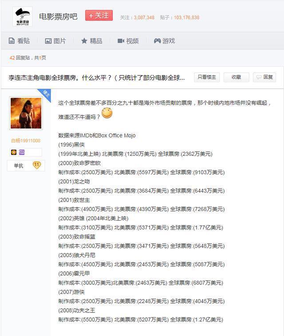Image resolution: width=284 pixels, height=336 pixels.
Task: Click the 电影票房吧 forum logo
Action: click(x=22, y=16)
